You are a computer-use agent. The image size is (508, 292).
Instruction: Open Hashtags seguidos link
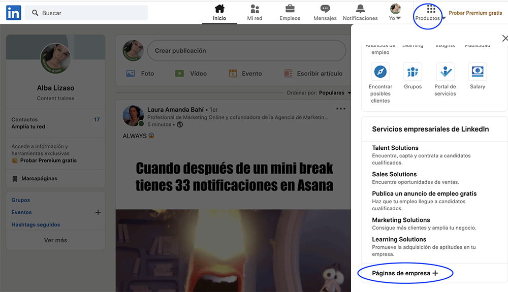pos(36,224)
